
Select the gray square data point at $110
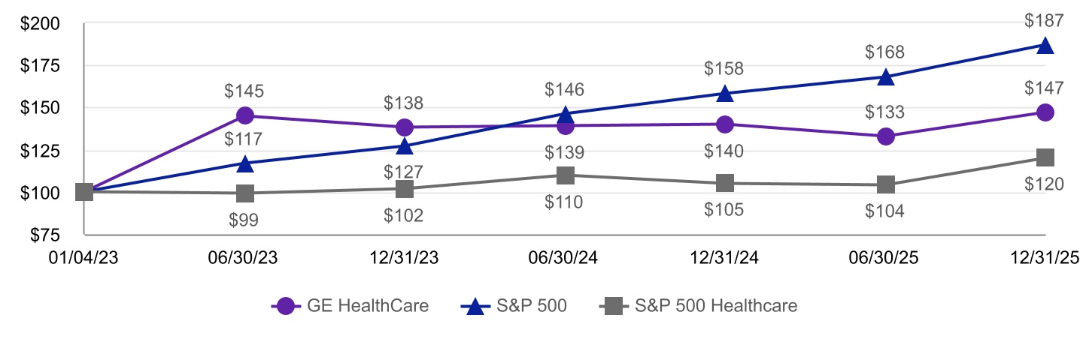566,175
